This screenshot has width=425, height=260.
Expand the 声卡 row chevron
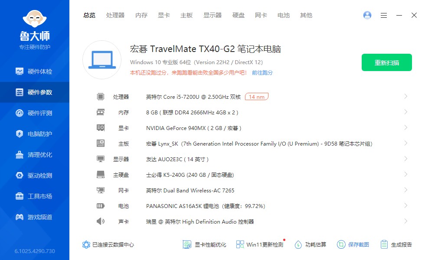coord(406,221)
